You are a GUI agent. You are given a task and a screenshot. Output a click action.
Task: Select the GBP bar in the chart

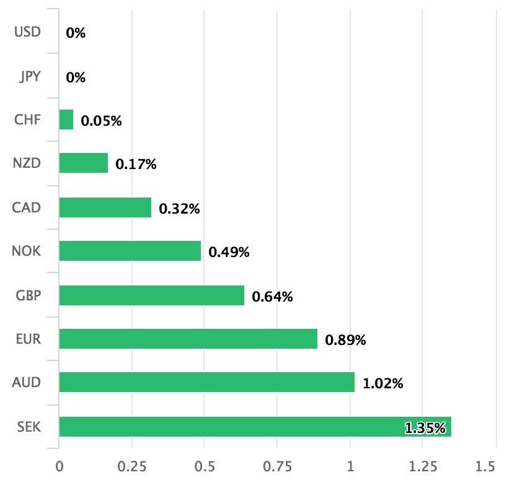point(152,295)
